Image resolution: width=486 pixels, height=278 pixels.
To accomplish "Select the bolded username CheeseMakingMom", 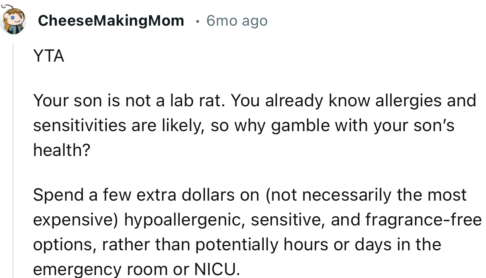I will (111, 20).
